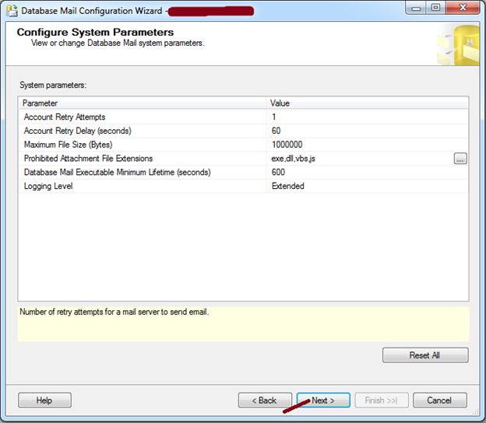Maximize the wizard window
Screen dimensions: 486x423
(435, 8)
